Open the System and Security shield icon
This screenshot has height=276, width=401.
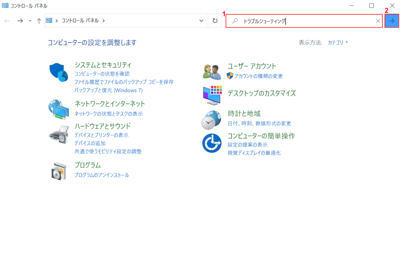[x=59, y=72]
